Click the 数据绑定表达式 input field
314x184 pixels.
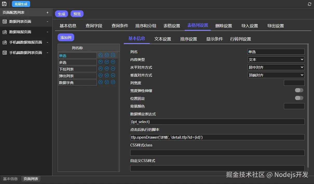click(x=217, y=122)
